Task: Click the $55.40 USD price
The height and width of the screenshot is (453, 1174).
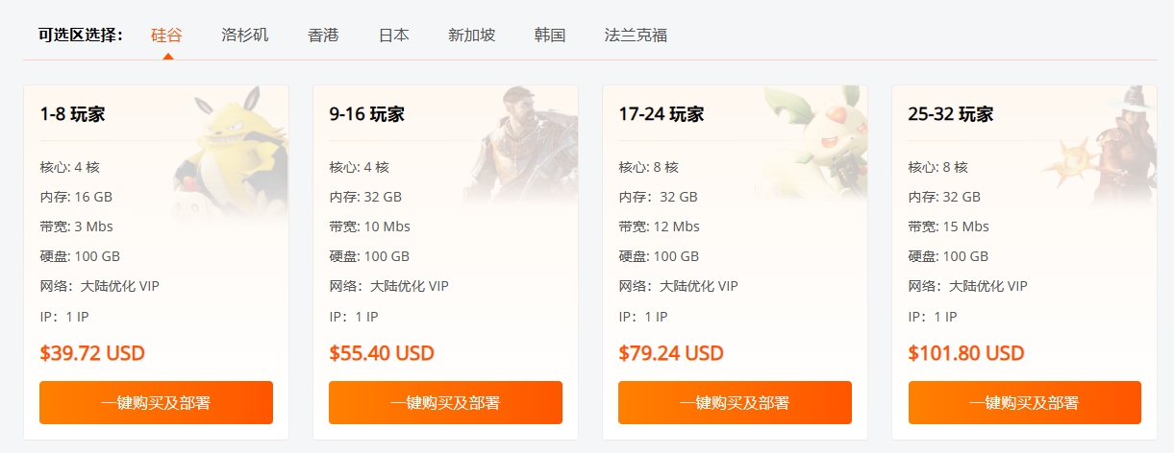Action: click(382, 353)
